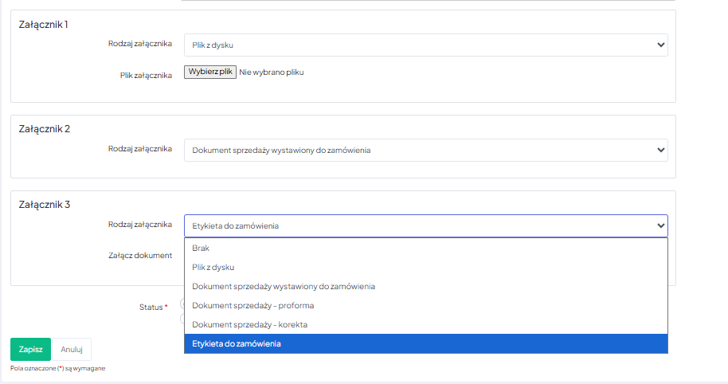Click the 'Załącz dokument' field label

pyautogui.click(x=140, y=256)
